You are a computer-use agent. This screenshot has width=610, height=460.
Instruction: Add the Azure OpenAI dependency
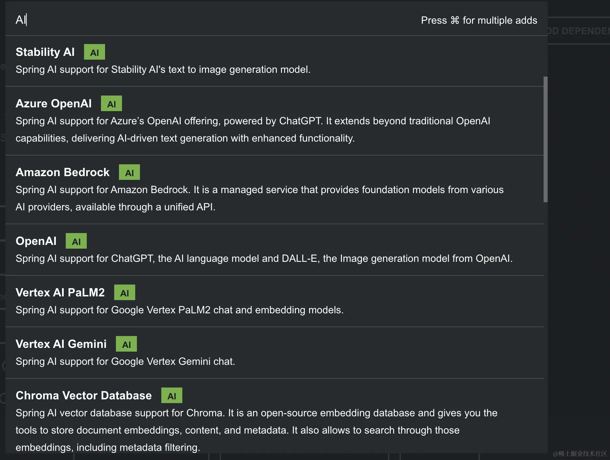pos(274,121)
